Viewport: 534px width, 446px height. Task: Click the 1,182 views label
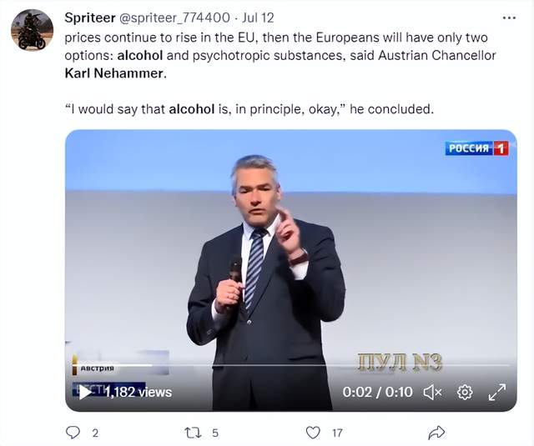pyautogui.click(x=139, y=392)
